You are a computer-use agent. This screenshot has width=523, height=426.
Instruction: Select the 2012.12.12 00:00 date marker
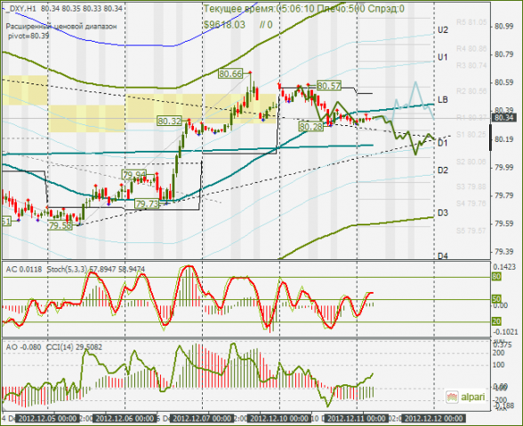pos(434,418)
